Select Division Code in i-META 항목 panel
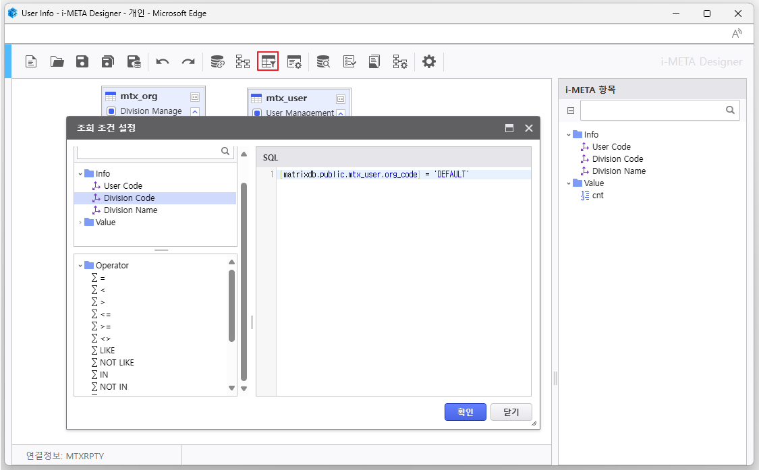 [617, 158]
